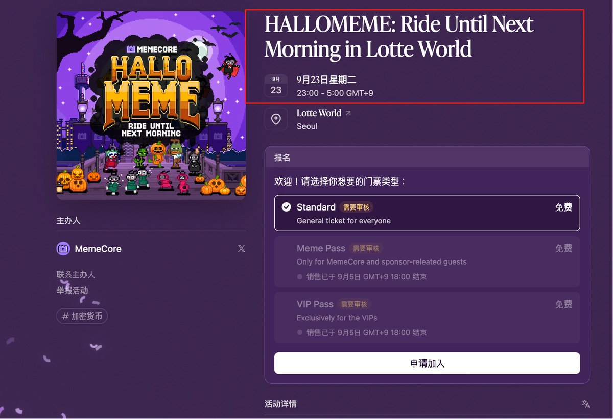Image resolution: width=613 pixels, height=419 pixels.
Task: Select the VIP Pass ticket option
Action: click(x=427, y=318)
